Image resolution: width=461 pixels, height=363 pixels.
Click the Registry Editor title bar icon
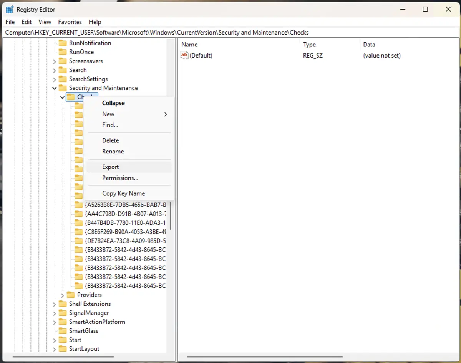coord(10,10)
